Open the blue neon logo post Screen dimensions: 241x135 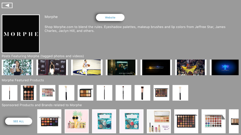224,67
